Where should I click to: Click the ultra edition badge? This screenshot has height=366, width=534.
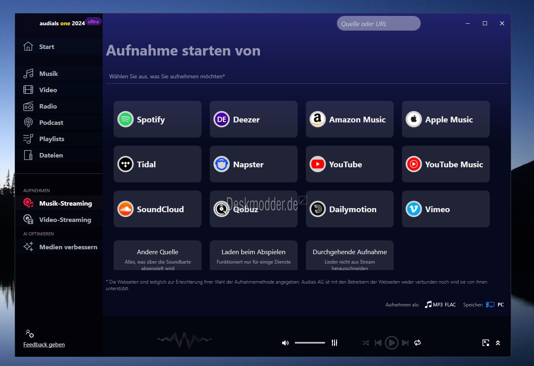(x=94, y=22)
